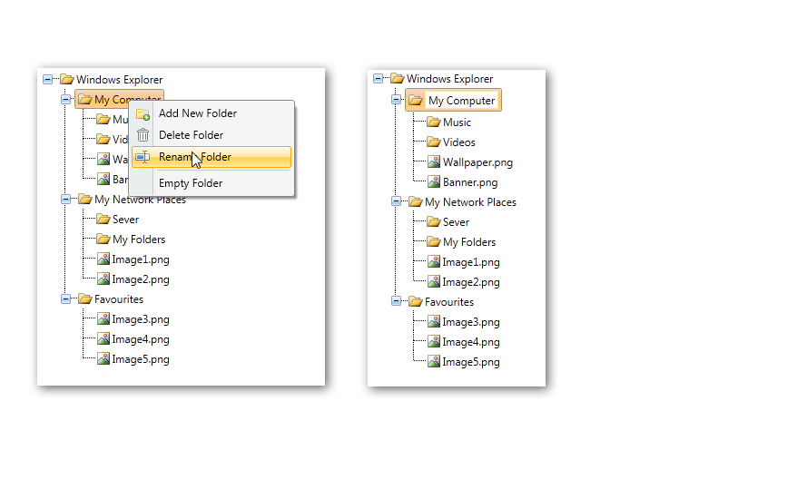Choose Empty Folder from the context menu
This screenshot has width=787, height=489.
(x=190, y=183)
